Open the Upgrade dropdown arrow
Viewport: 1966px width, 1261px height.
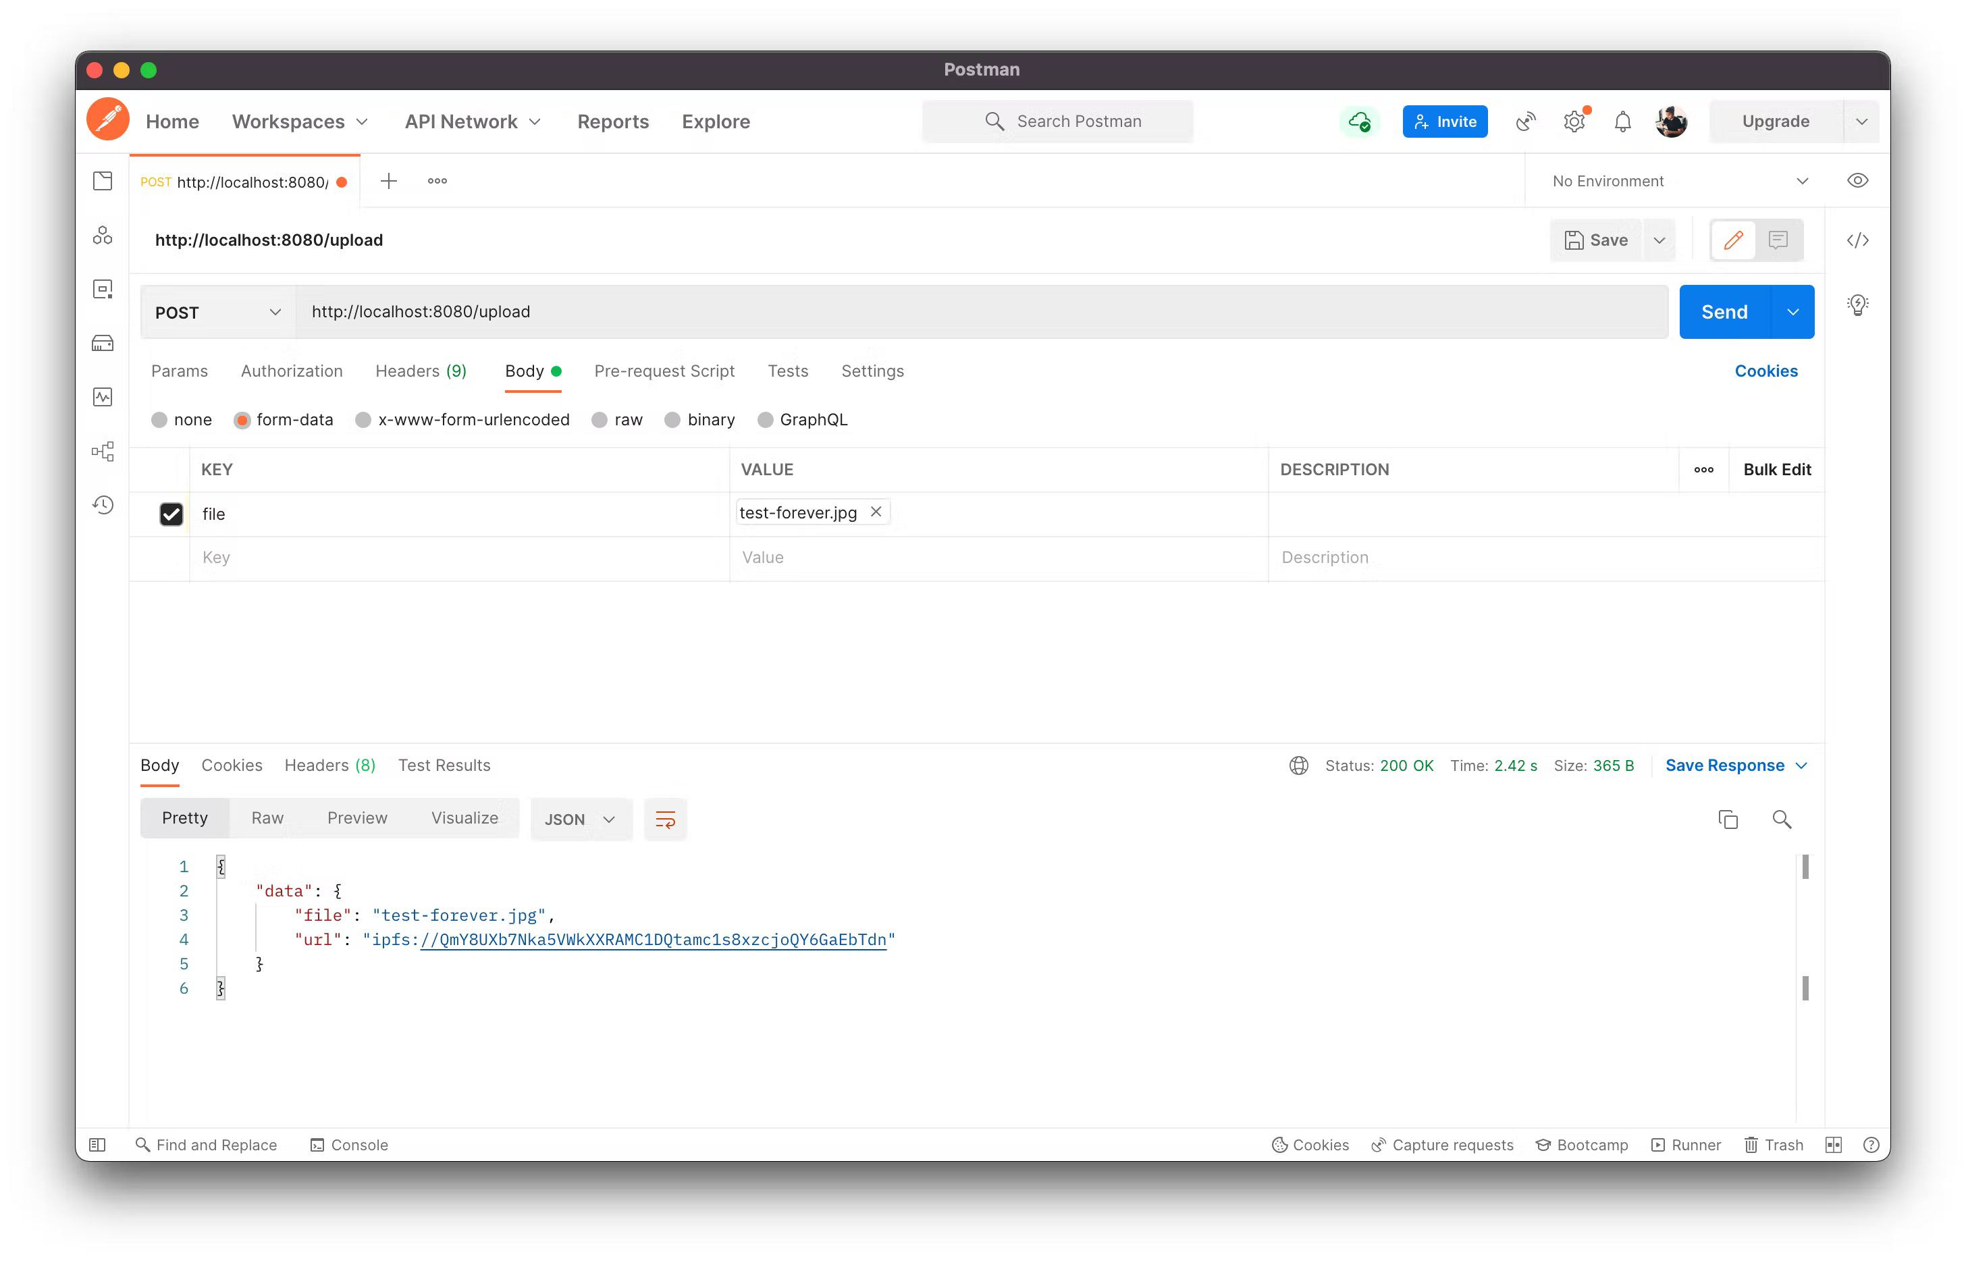pos(1861,122)
